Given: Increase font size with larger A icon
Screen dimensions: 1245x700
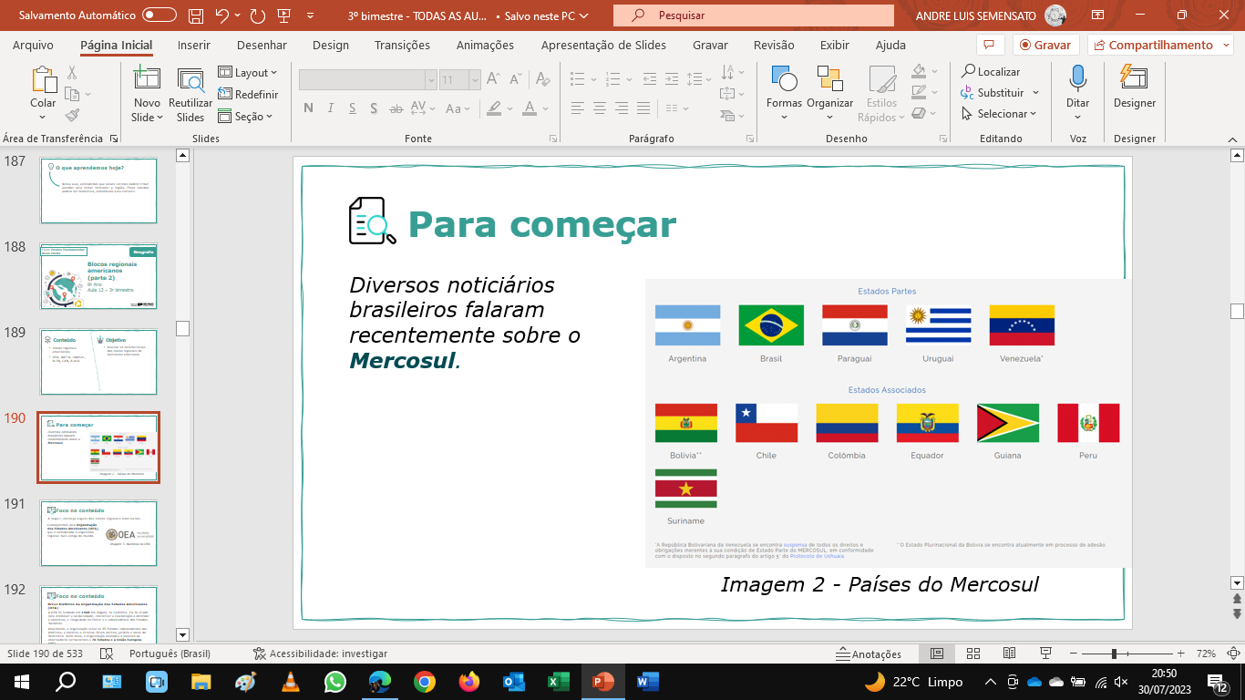Looking at the screenshot, I should coord(493,80).
